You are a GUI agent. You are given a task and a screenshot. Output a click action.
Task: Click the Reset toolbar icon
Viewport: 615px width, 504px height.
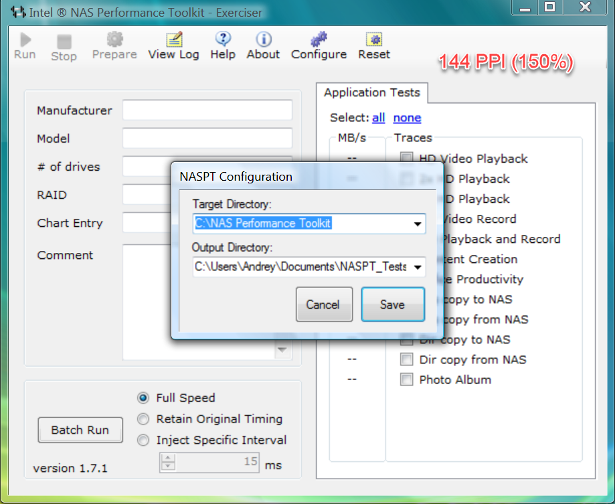click(373, 40)
